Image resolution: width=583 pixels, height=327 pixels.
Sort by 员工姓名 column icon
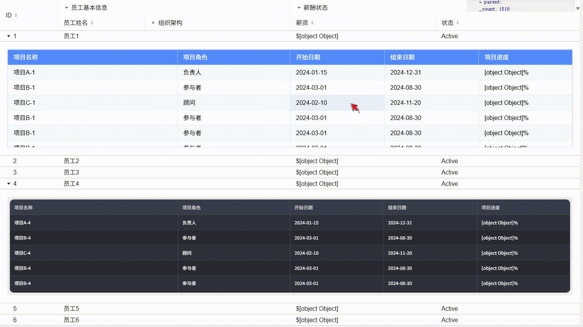click(92, 23)
